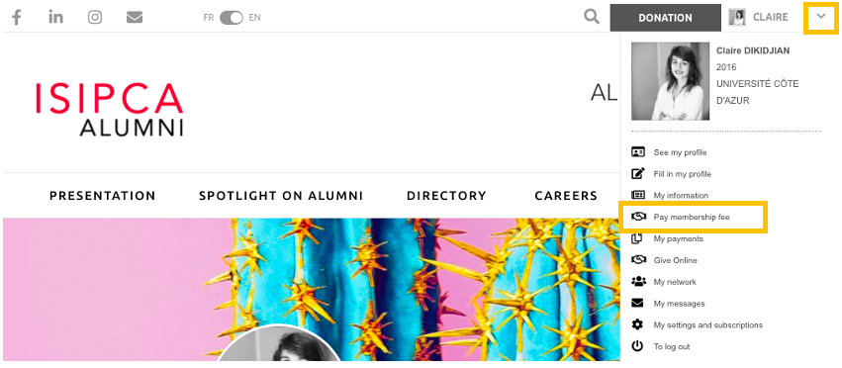Click the DONATION button

pos(665,18)
